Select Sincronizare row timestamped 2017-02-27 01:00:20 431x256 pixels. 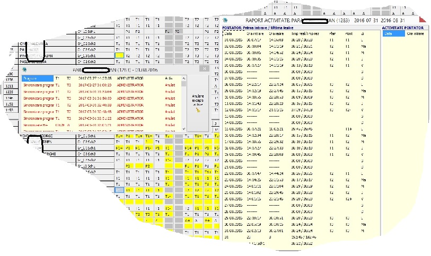[101, 85]
